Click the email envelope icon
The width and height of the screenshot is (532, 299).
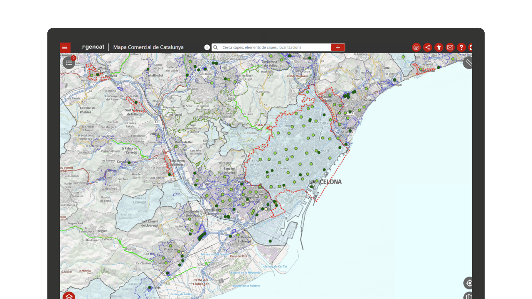tap(450, 47)
